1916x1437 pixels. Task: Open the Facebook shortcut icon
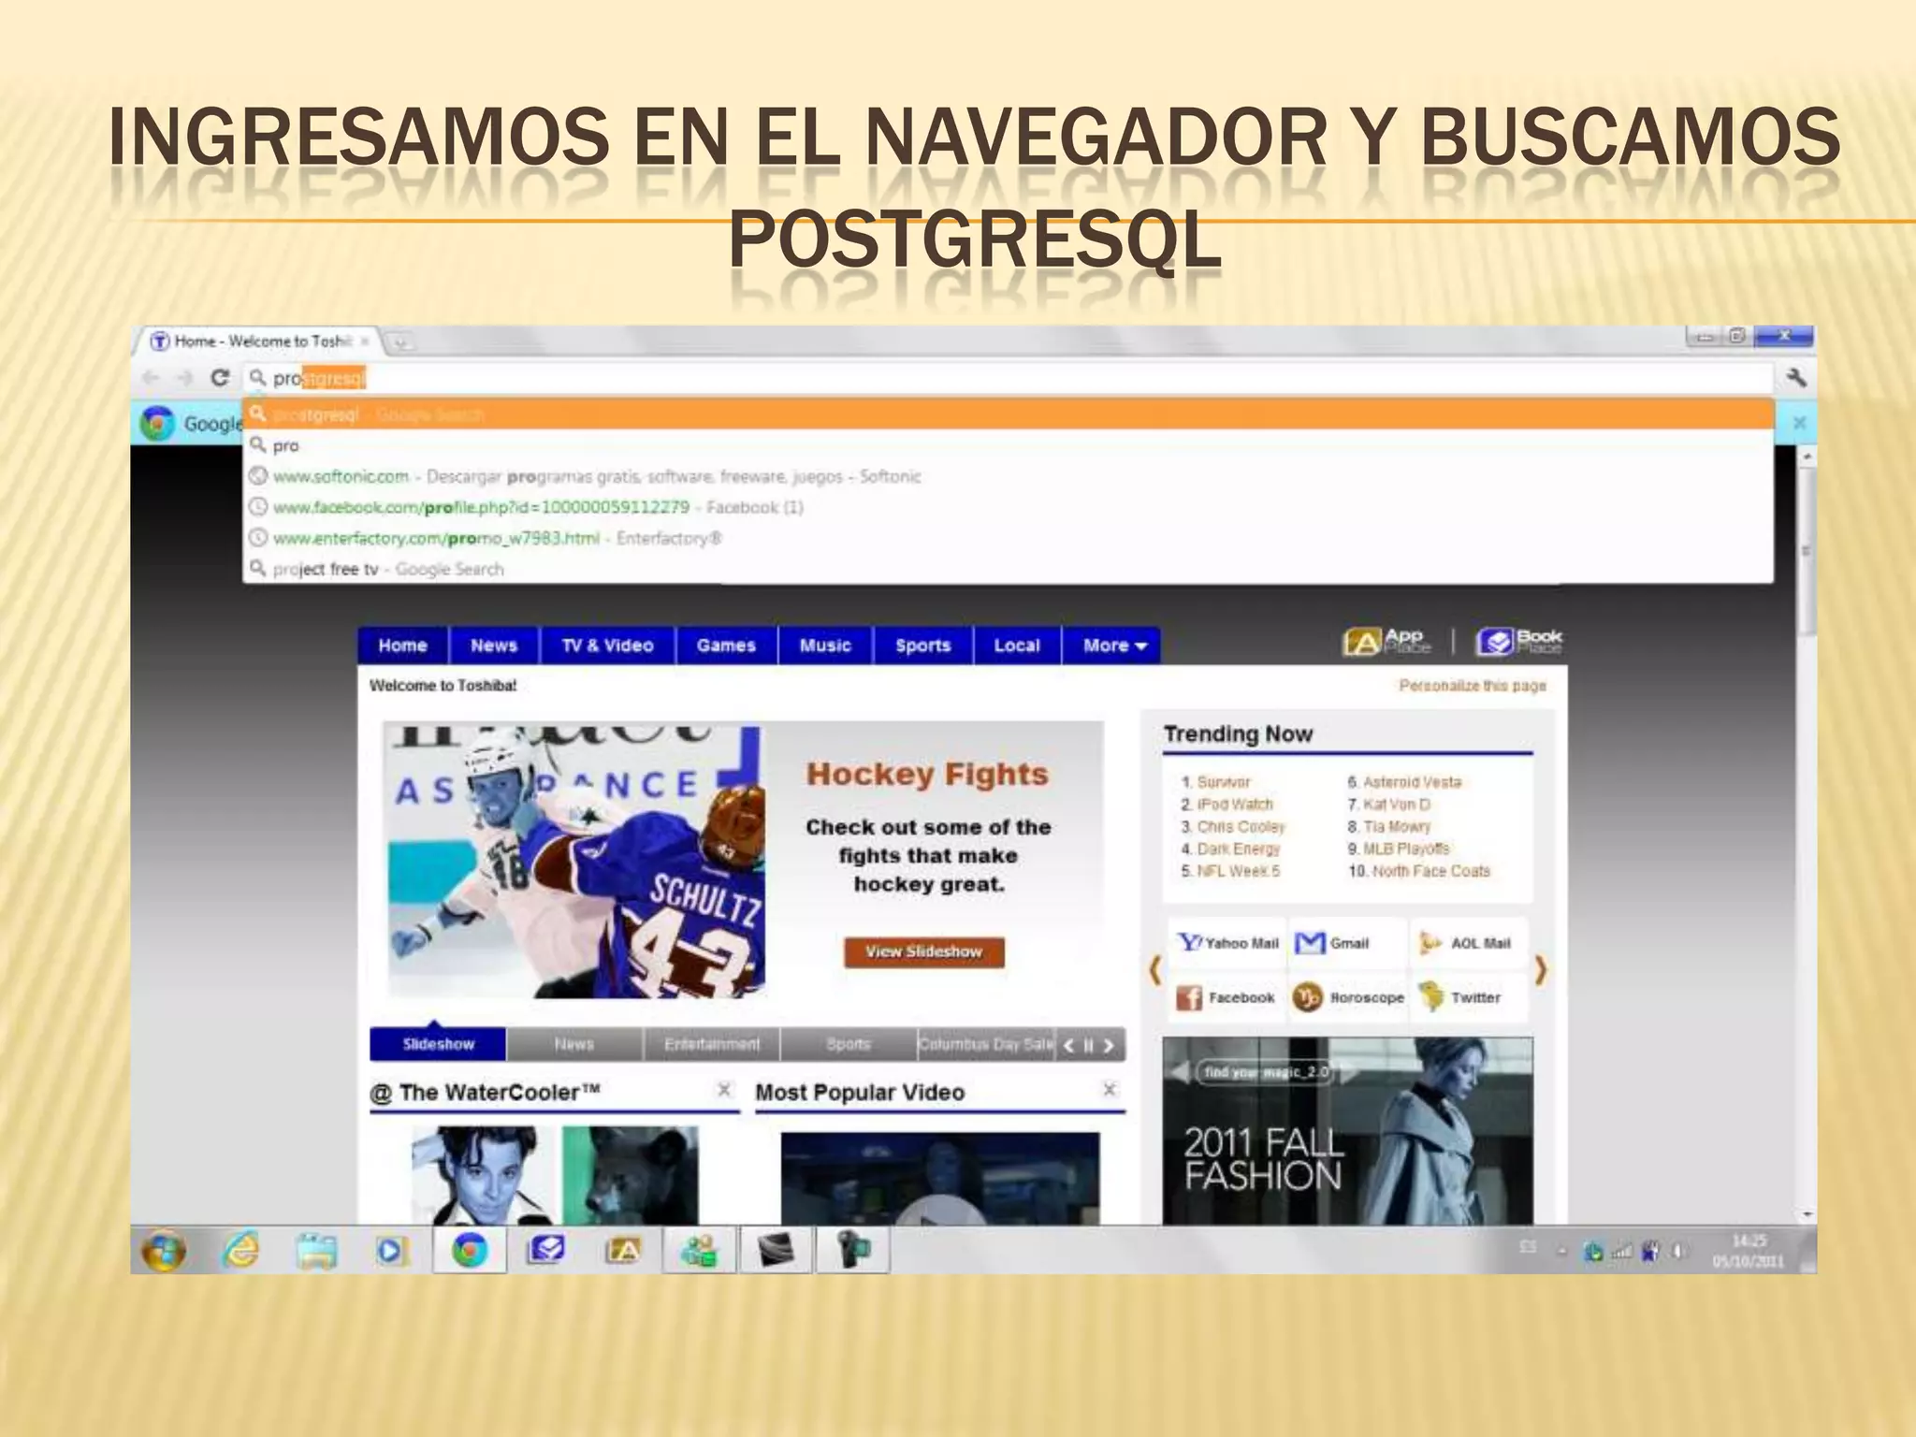pyautogui.click(x=1189, y=998)
